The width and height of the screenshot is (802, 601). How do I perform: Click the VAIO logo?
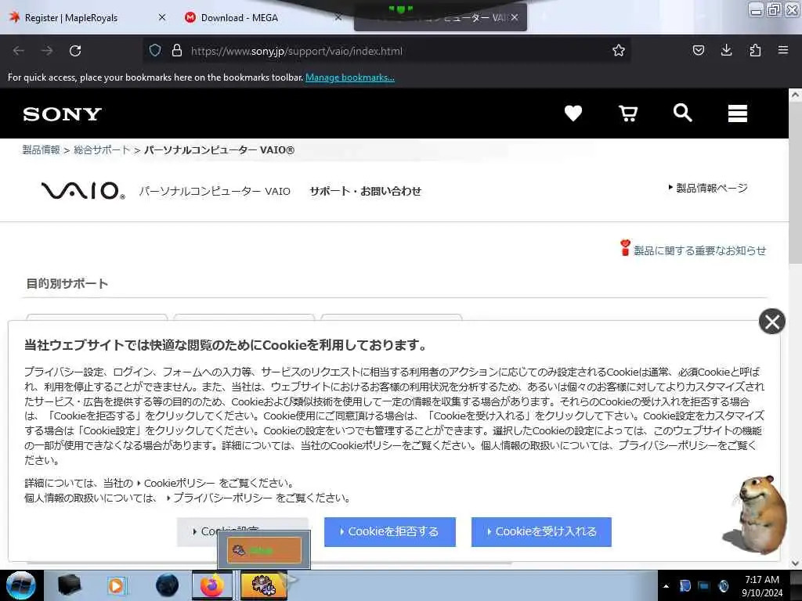click(83, 191)
